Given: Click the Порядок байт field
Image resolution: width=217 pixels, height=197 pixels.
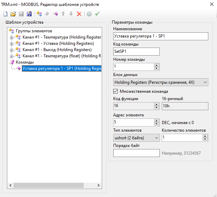Looking at the screenshot, I should tap(136, 153).
